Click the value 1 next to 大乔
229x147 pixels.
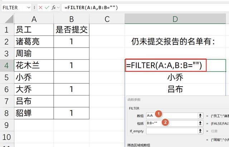tap(72, 89)
